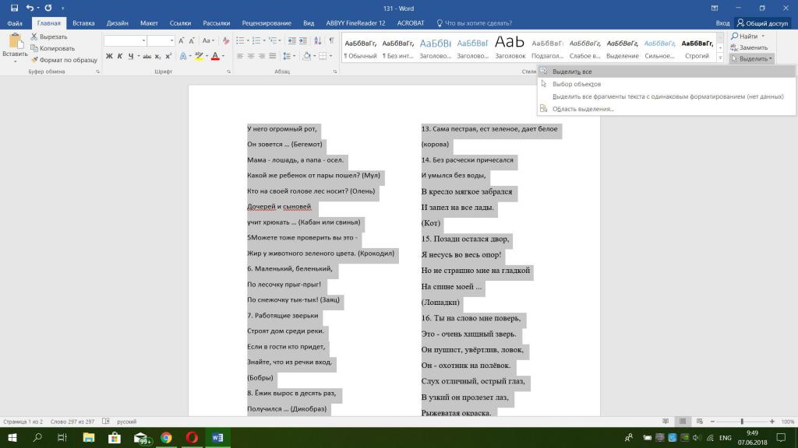The width and height of the screenshot is (798, 448).
Task: Click the Save icon in the title bar
Action: [x=14, y=8]
